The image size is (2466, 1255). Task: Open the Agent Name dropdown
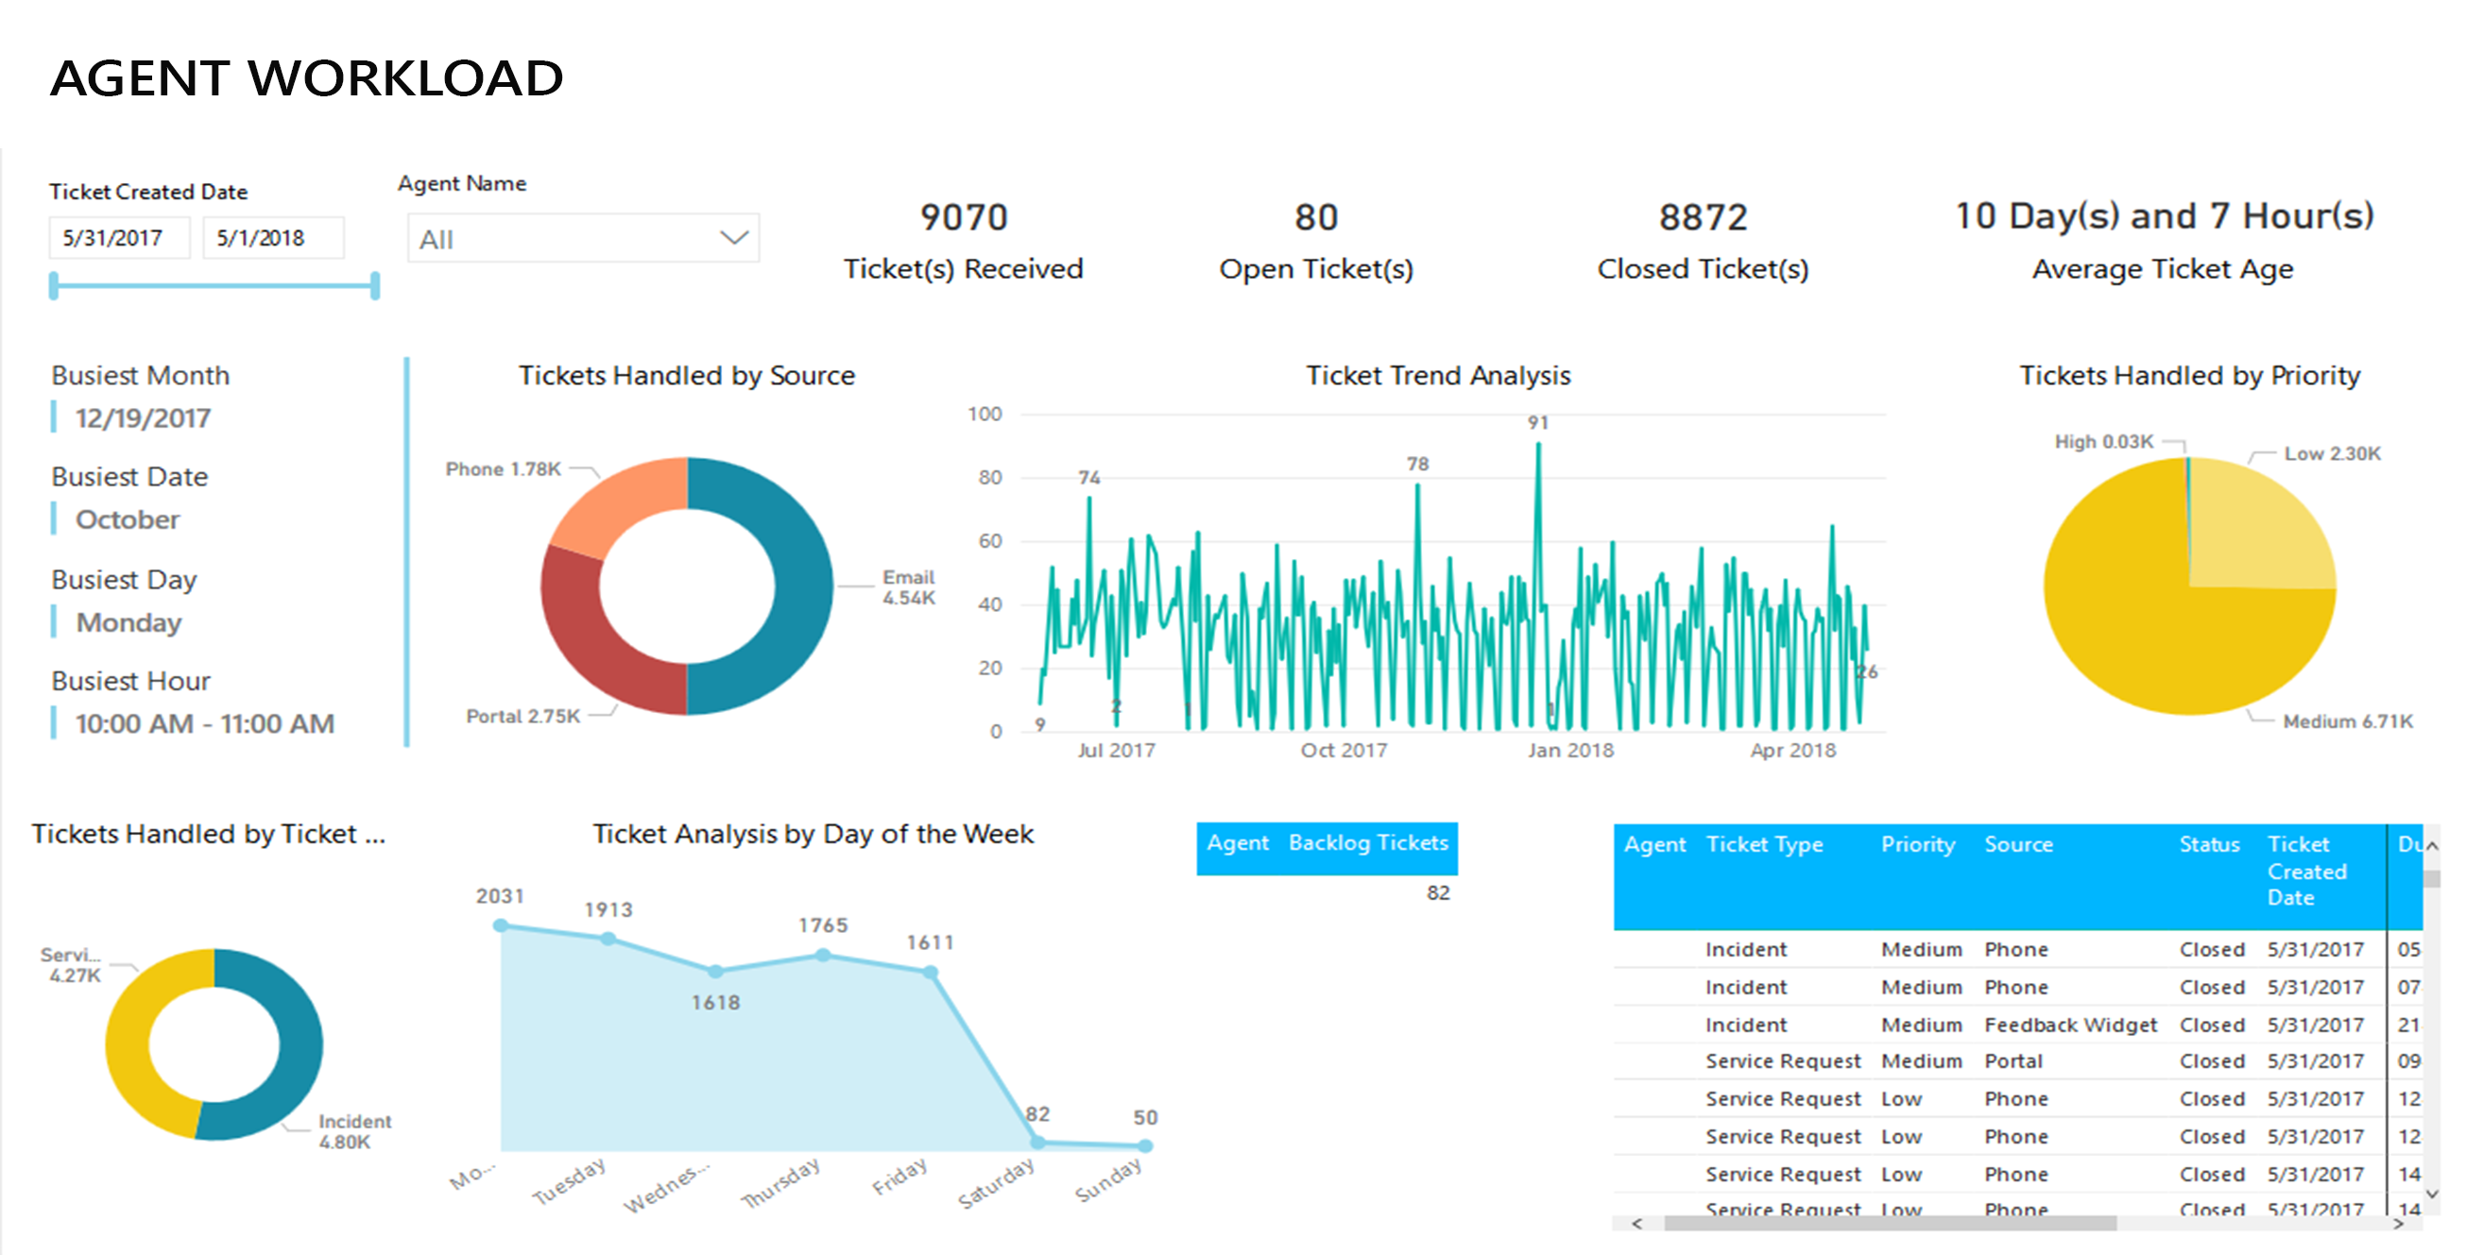pyautogui.click(x=733, y=238)
